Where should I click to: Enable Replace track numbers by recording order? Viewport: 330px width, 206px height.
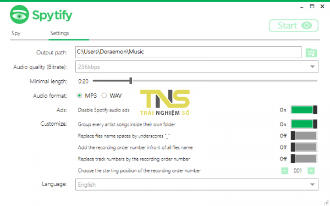pyautogui.click(x=304, y=159)
